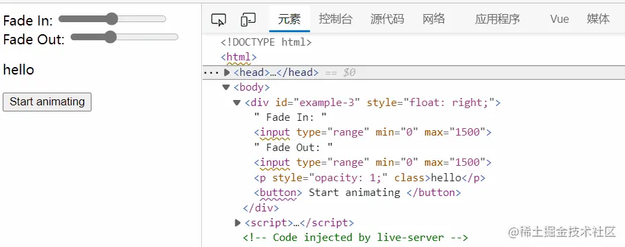Select the <html> tag in DOM tree
The height and width of the screenshot is (247, 625).
pos(239,57)
